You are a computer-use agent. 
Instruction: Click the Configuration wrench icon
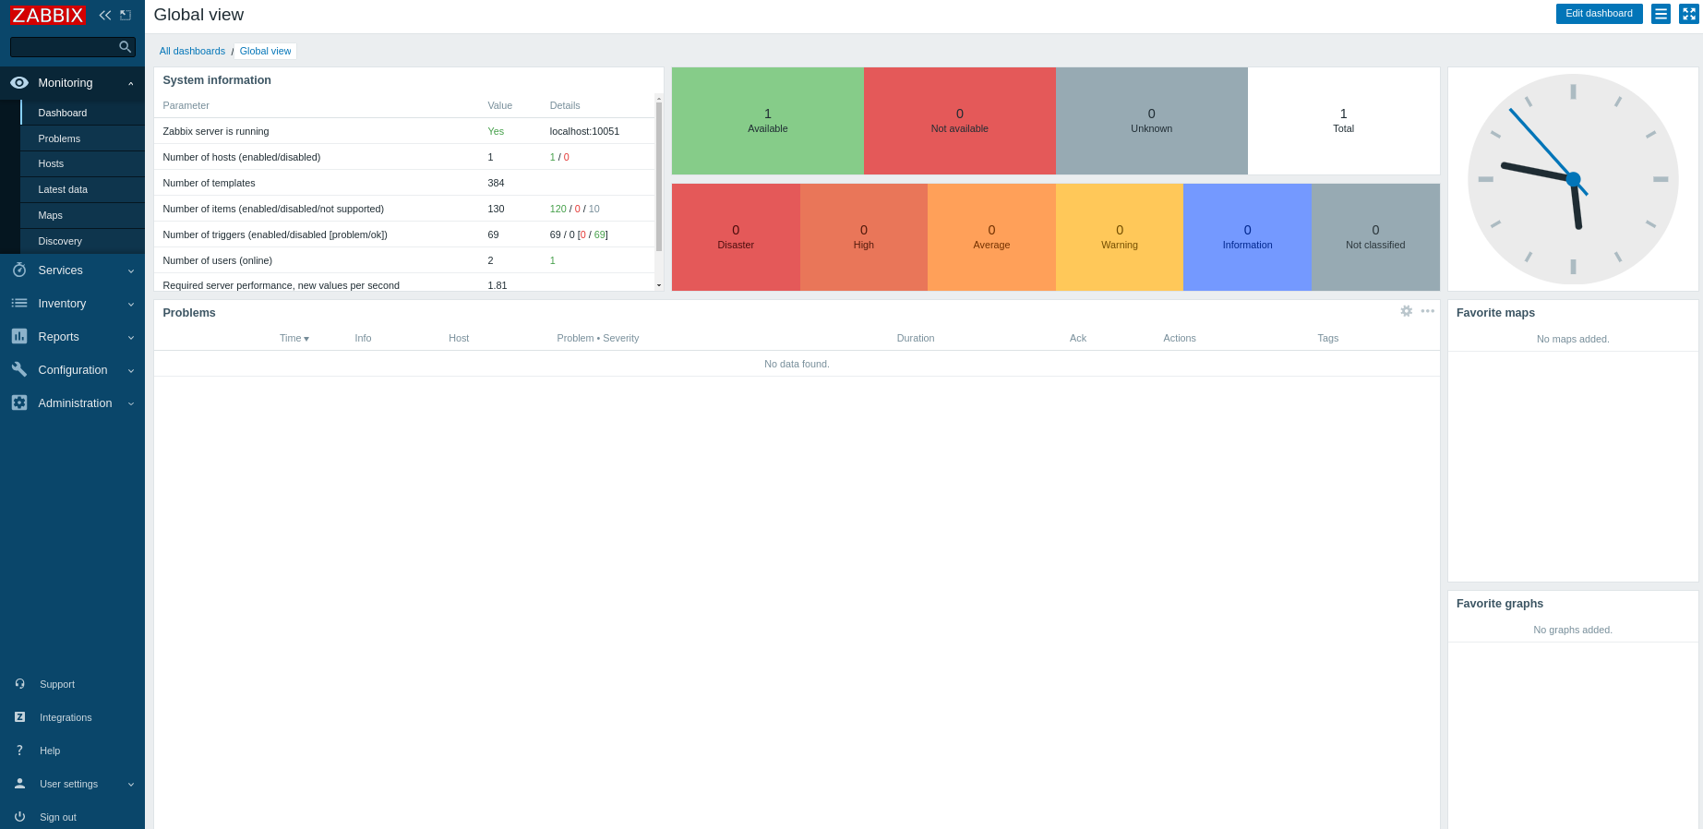19,369
